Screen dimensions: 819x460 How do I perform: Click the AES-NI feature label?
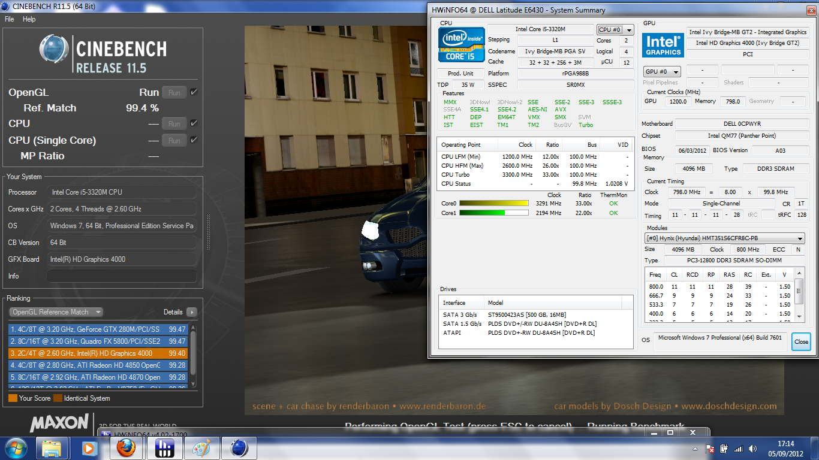[x=537, y=110]
